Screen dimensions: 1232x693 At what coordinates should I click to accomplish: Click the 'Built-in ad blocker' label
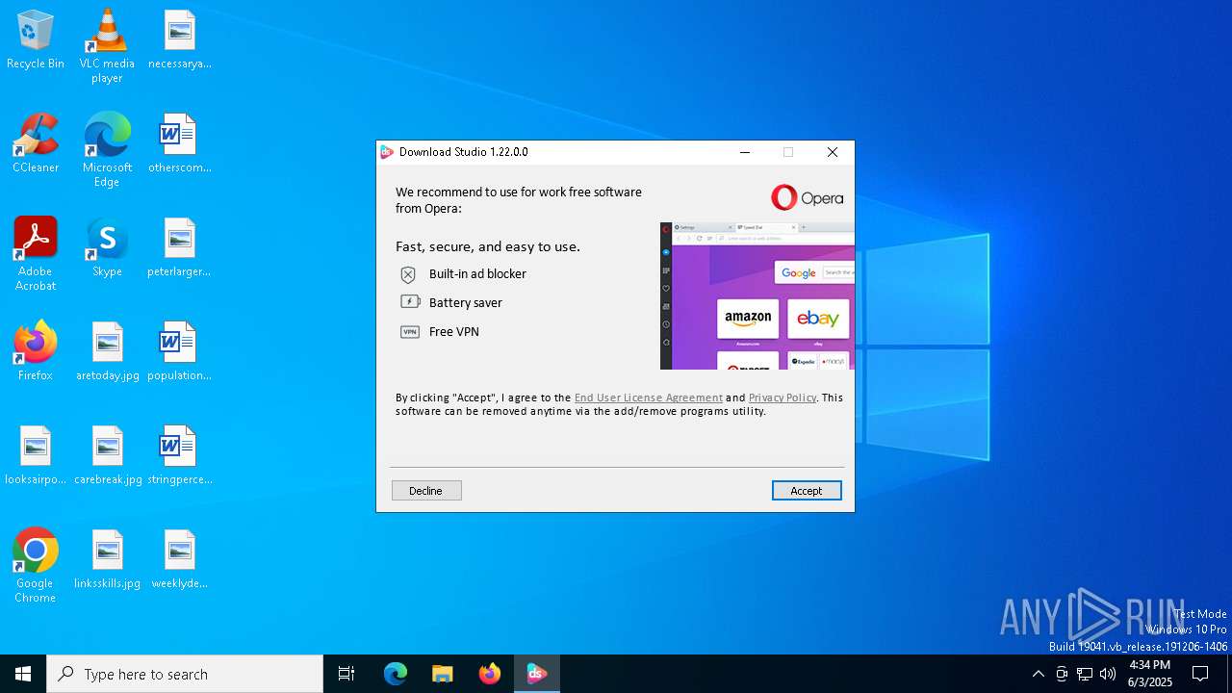[x=478, y=274]
